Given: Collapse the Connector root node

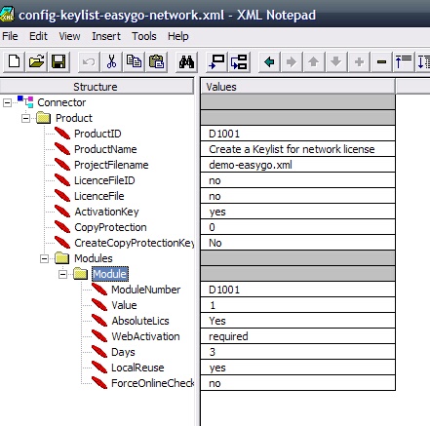Looking at the screenshot, I should pos(7,102).
